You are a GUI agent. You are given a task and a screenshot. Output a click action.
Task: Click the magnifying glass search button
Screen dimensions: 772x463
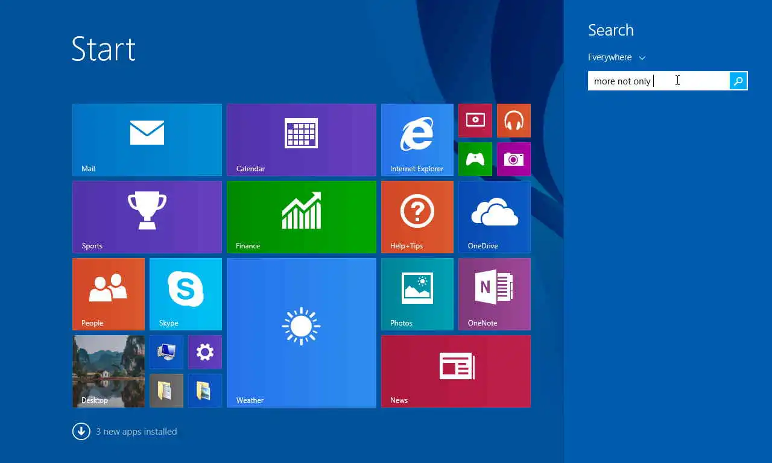[x=738, y=81]
